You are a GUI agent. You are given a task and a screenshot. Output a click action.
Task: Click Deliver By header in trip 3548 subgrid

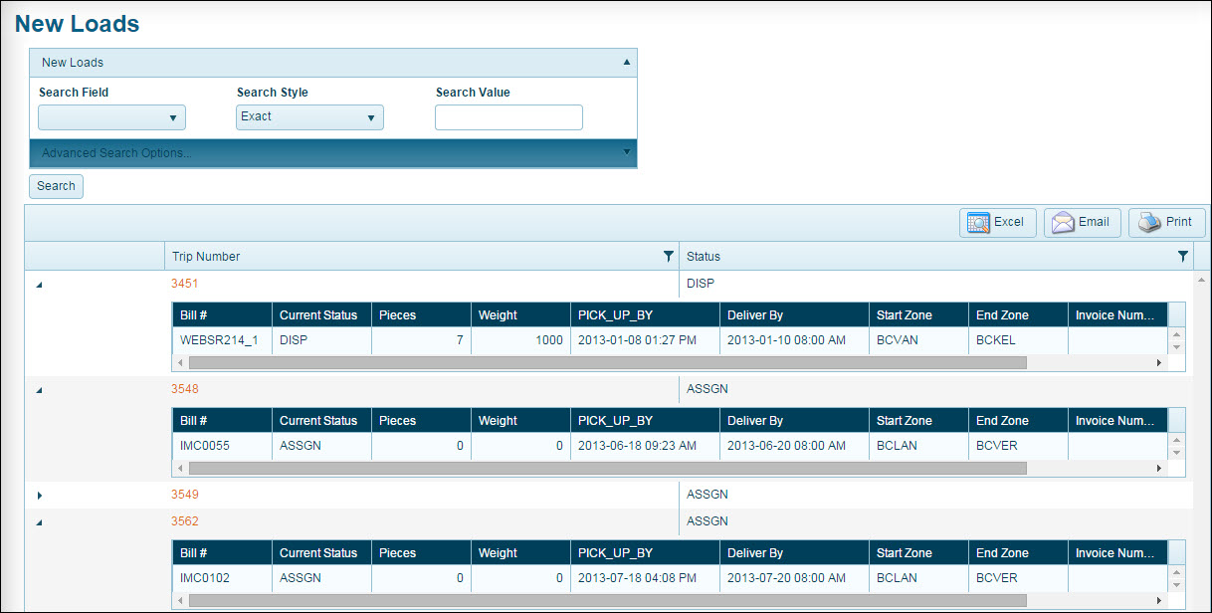click(794, 421)
